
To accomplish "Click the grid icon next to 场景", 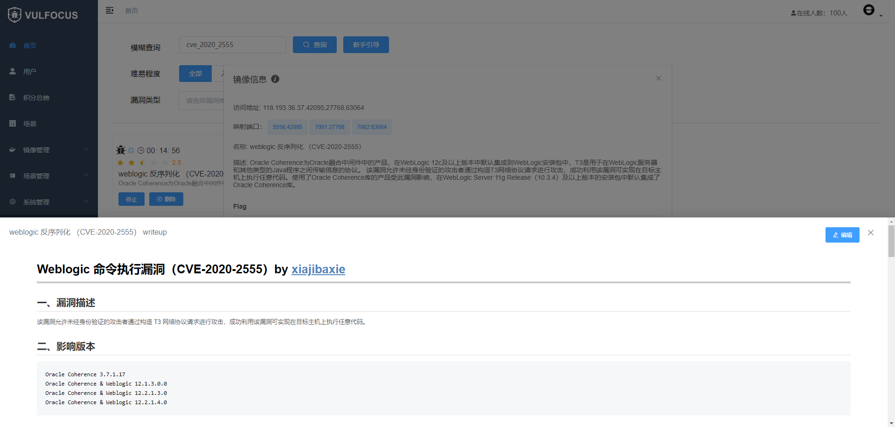I will pyautogui.click(x=13, y=123).
